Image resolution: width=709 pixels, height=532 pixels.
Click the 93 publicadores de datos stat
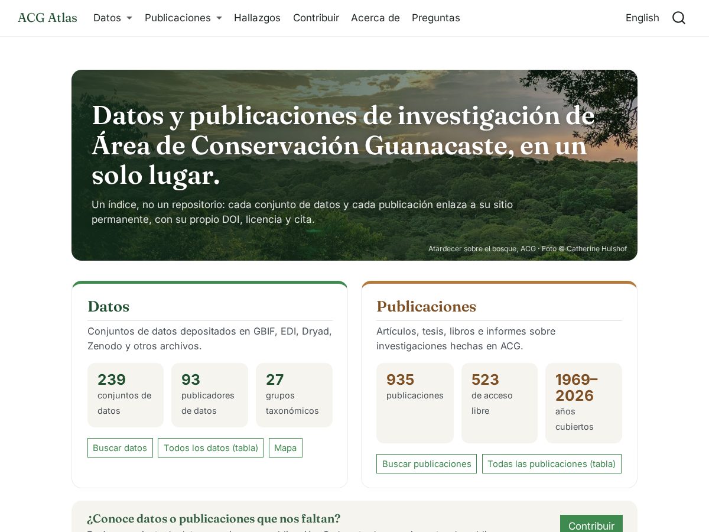(209, 395)
